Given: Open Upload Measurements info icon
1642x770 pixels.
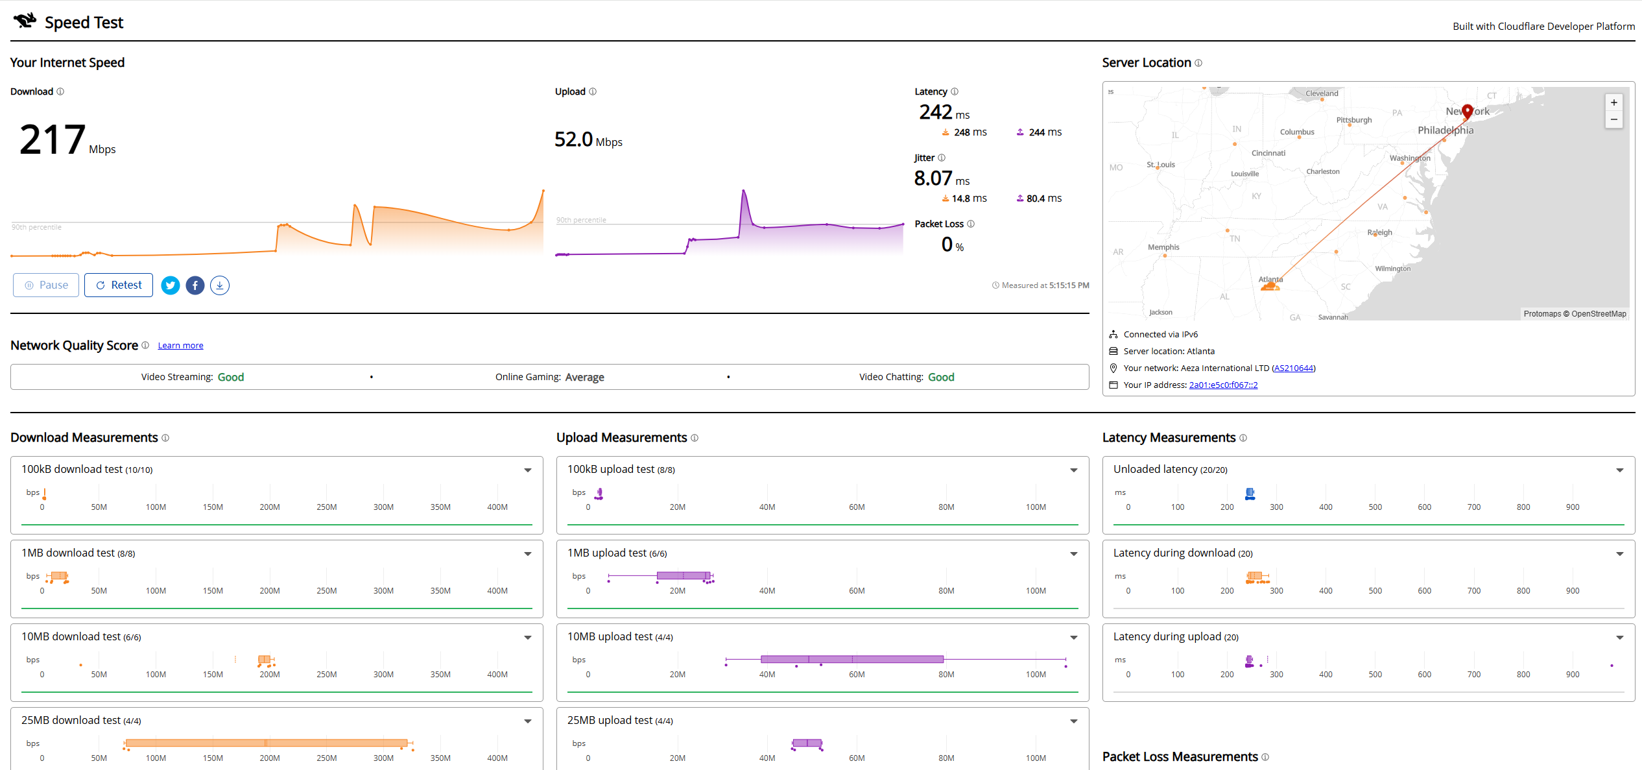Looking at the screenshot, I should 695,438.
